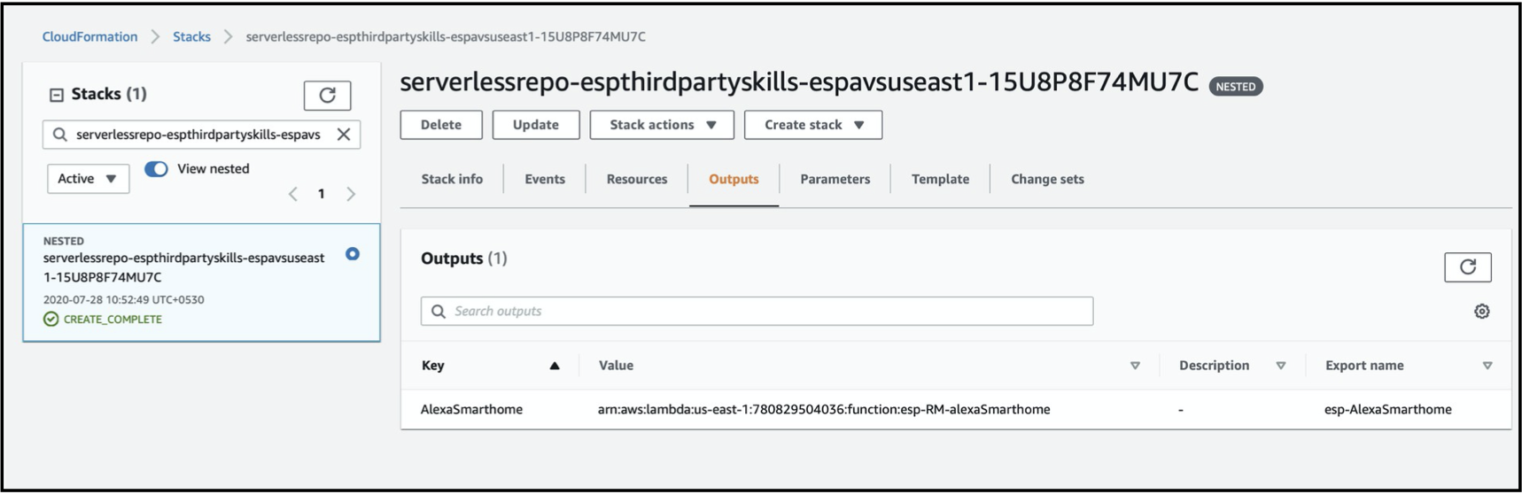Clear the stack search filter

(x=344, y=135)
